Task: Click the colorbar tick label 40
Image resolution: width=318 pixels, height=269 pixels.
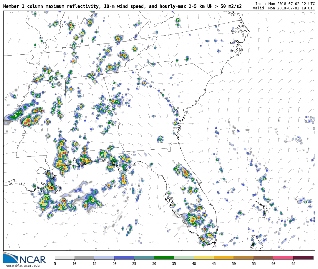Action: point(194,263)
